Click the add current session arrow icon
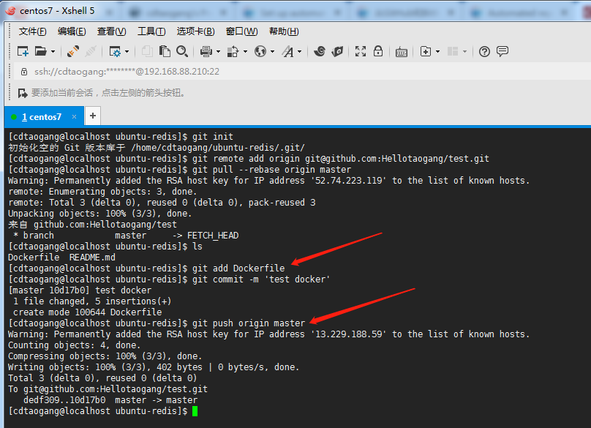 point(23,93)
